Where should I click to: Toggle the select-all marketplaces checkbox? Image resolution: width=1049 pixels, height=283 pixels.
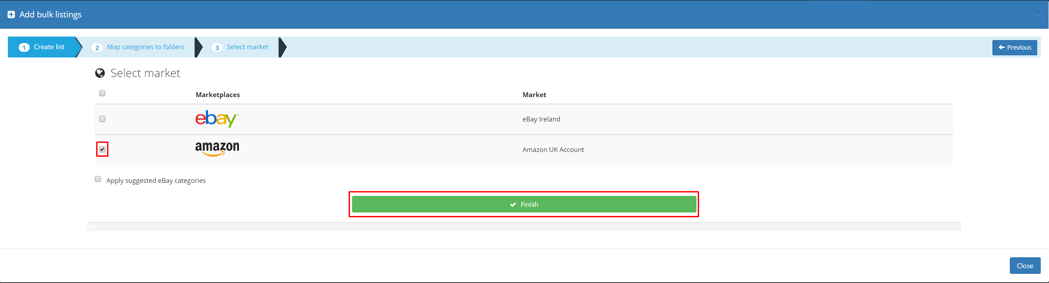(102, 93)
